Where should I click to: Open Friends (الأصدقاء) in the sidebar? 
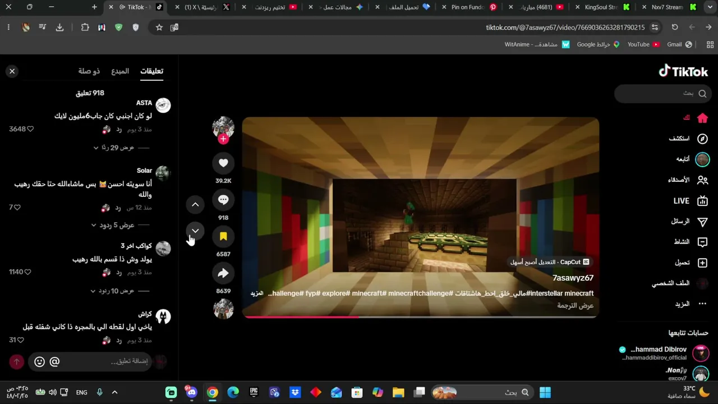688,180
